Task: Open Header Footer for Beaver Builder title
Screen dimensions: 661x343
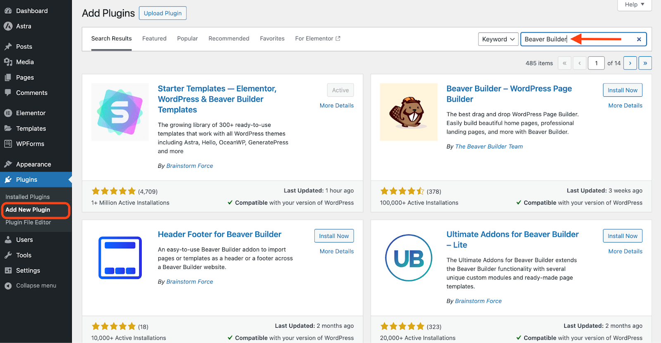Action: pyautogui.click(x=219, y=234)
